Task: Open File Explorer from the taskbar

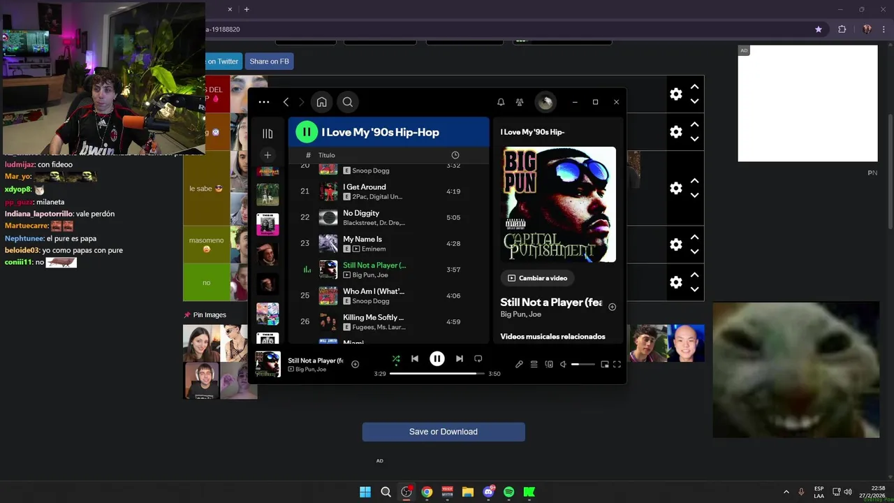Action: [468, 492]
